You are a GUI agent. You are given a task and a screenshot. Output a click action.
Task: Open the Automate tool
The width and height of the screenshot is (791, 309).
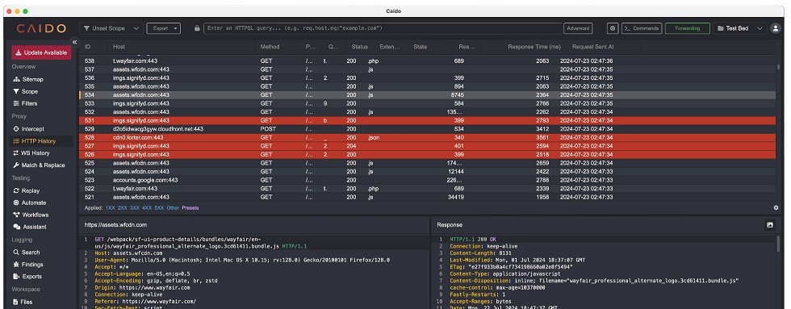(x=29, y=203)
